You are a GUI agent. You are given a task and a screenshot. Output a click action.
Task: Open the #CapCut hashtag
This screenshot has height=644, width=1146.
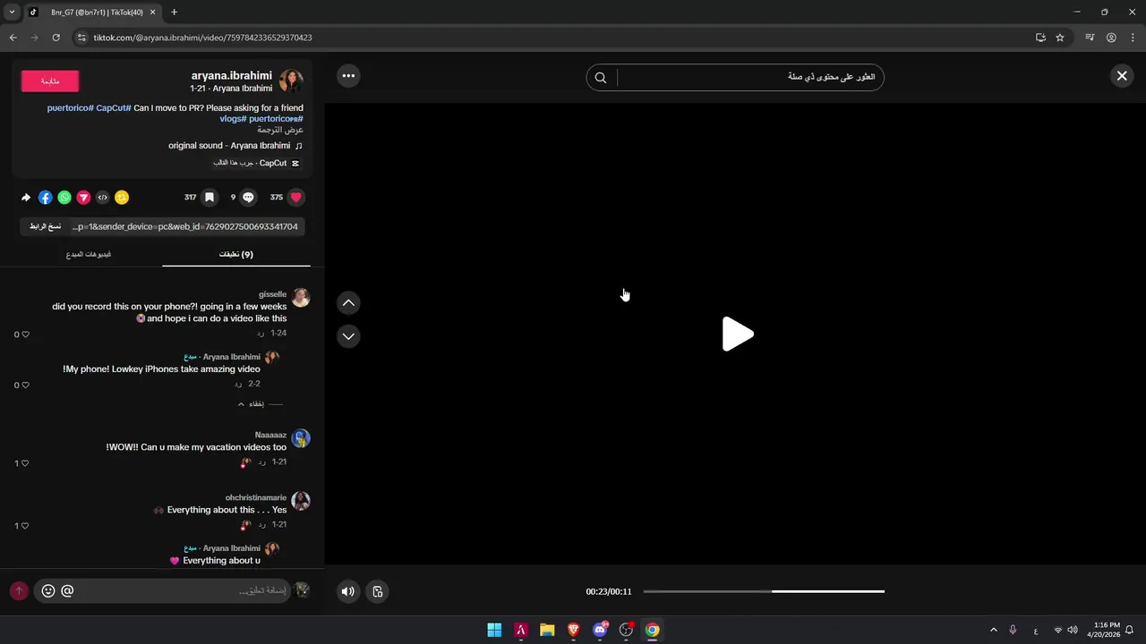[x=114, y=108]
